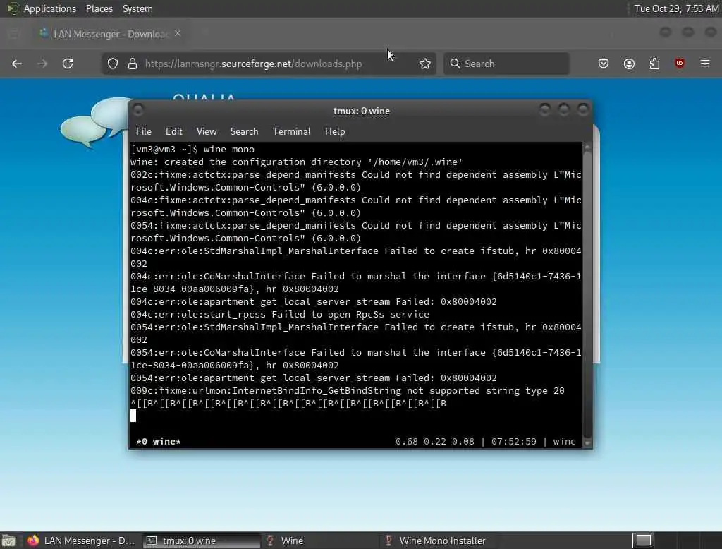Image resolution: width=722 pixels, height=549 pixels.
Task: Open the shield tracking protection icon
Action: [113, 64]
